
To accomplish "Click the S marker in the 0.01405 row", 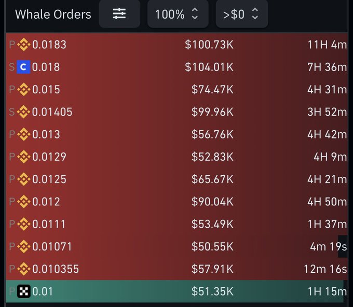I will [12, 112].
